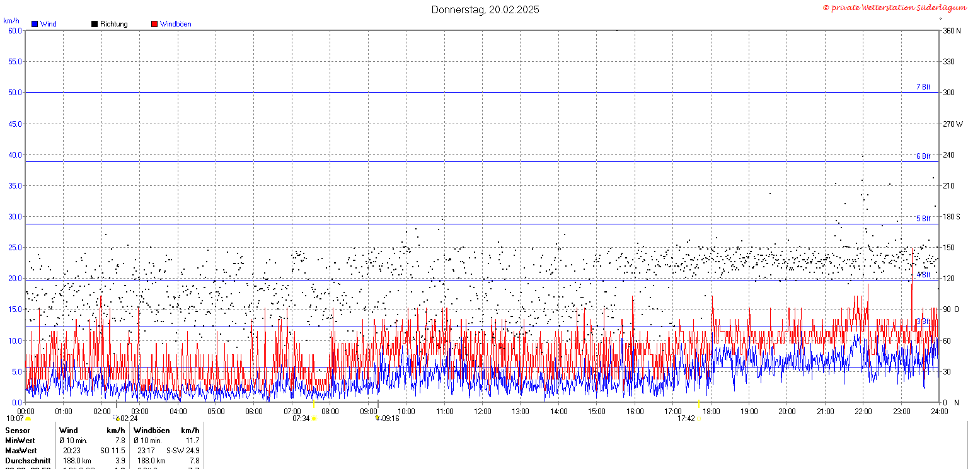
Task: Click the 3.9 average wind value
Action: [120, 461]
